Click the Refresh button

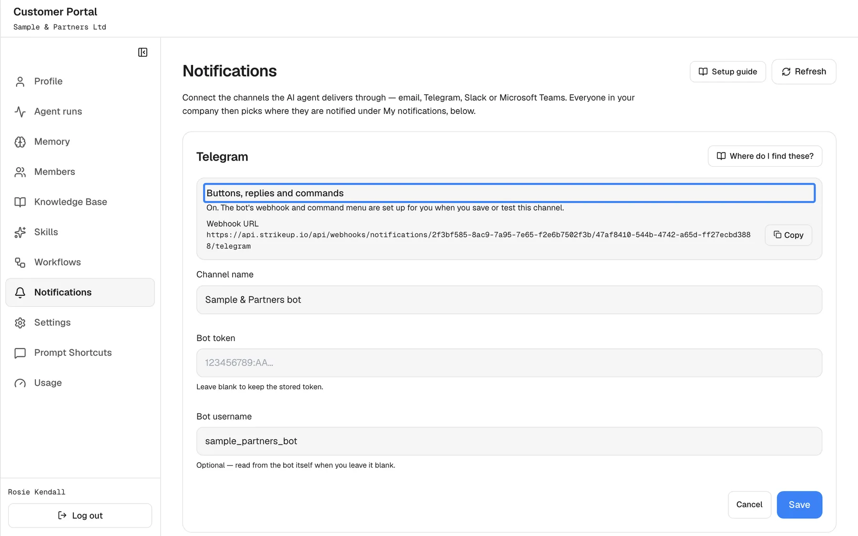click(804, 71)
